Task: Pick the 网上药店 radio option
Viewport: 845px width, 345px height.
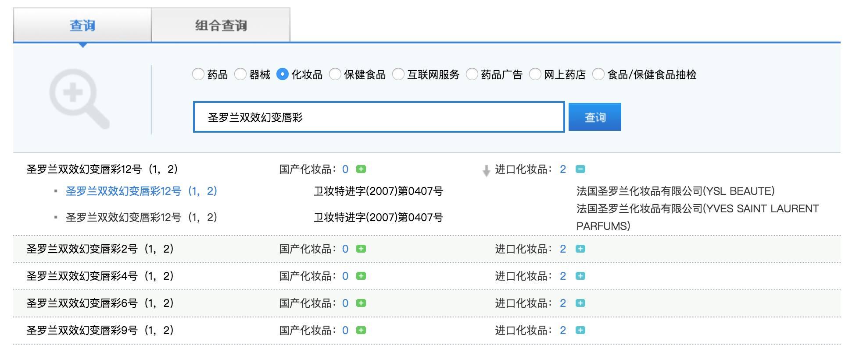Action: [535, 74]
